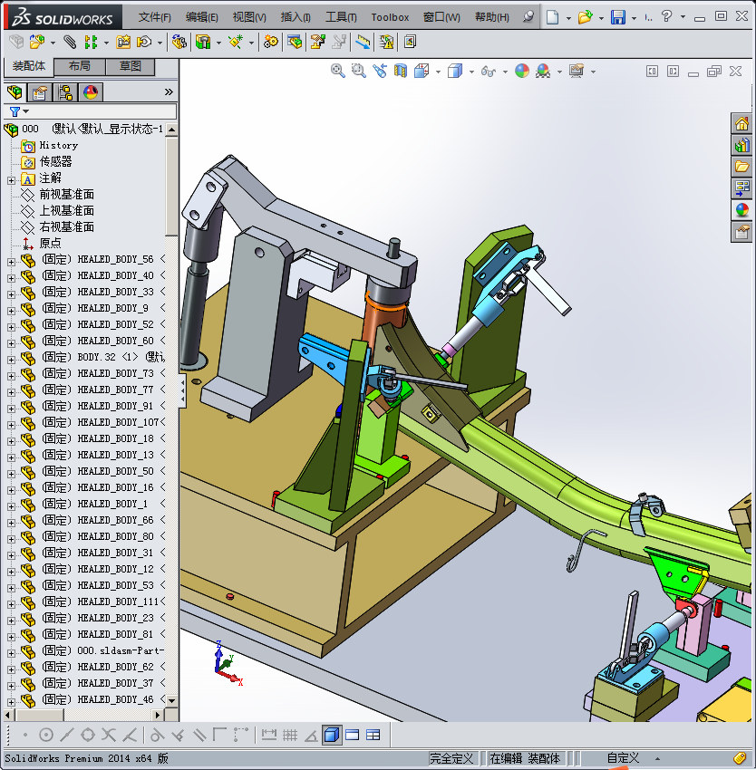
Task: Open the 工具 (Tools) menu
Action: point(341,17)
